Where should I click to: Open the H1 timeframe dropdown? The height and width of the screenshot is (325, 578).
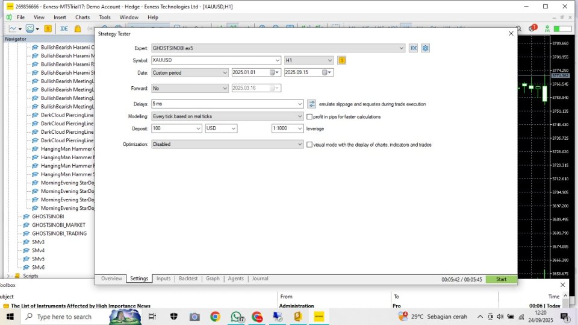(x=309, y=60)
